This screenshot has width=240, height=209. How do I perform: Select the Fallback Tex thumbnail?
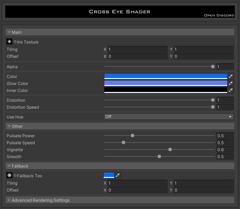(x=9, y=176)
